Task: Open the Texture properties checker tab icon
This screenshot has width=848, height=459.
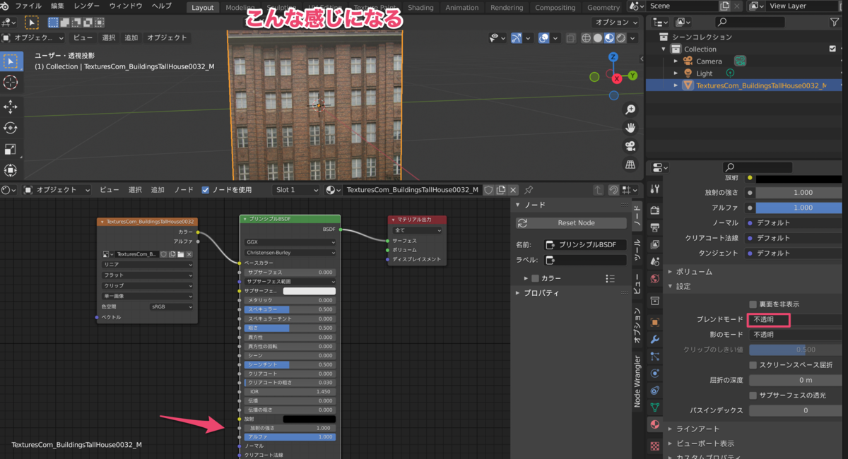Action: pos(655,446)
